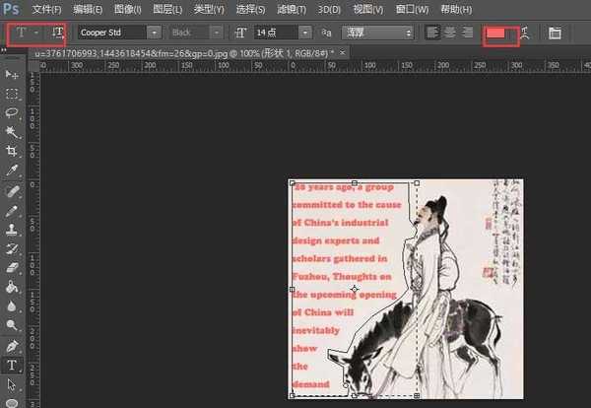Select the Eraser tool

point(12,267)
